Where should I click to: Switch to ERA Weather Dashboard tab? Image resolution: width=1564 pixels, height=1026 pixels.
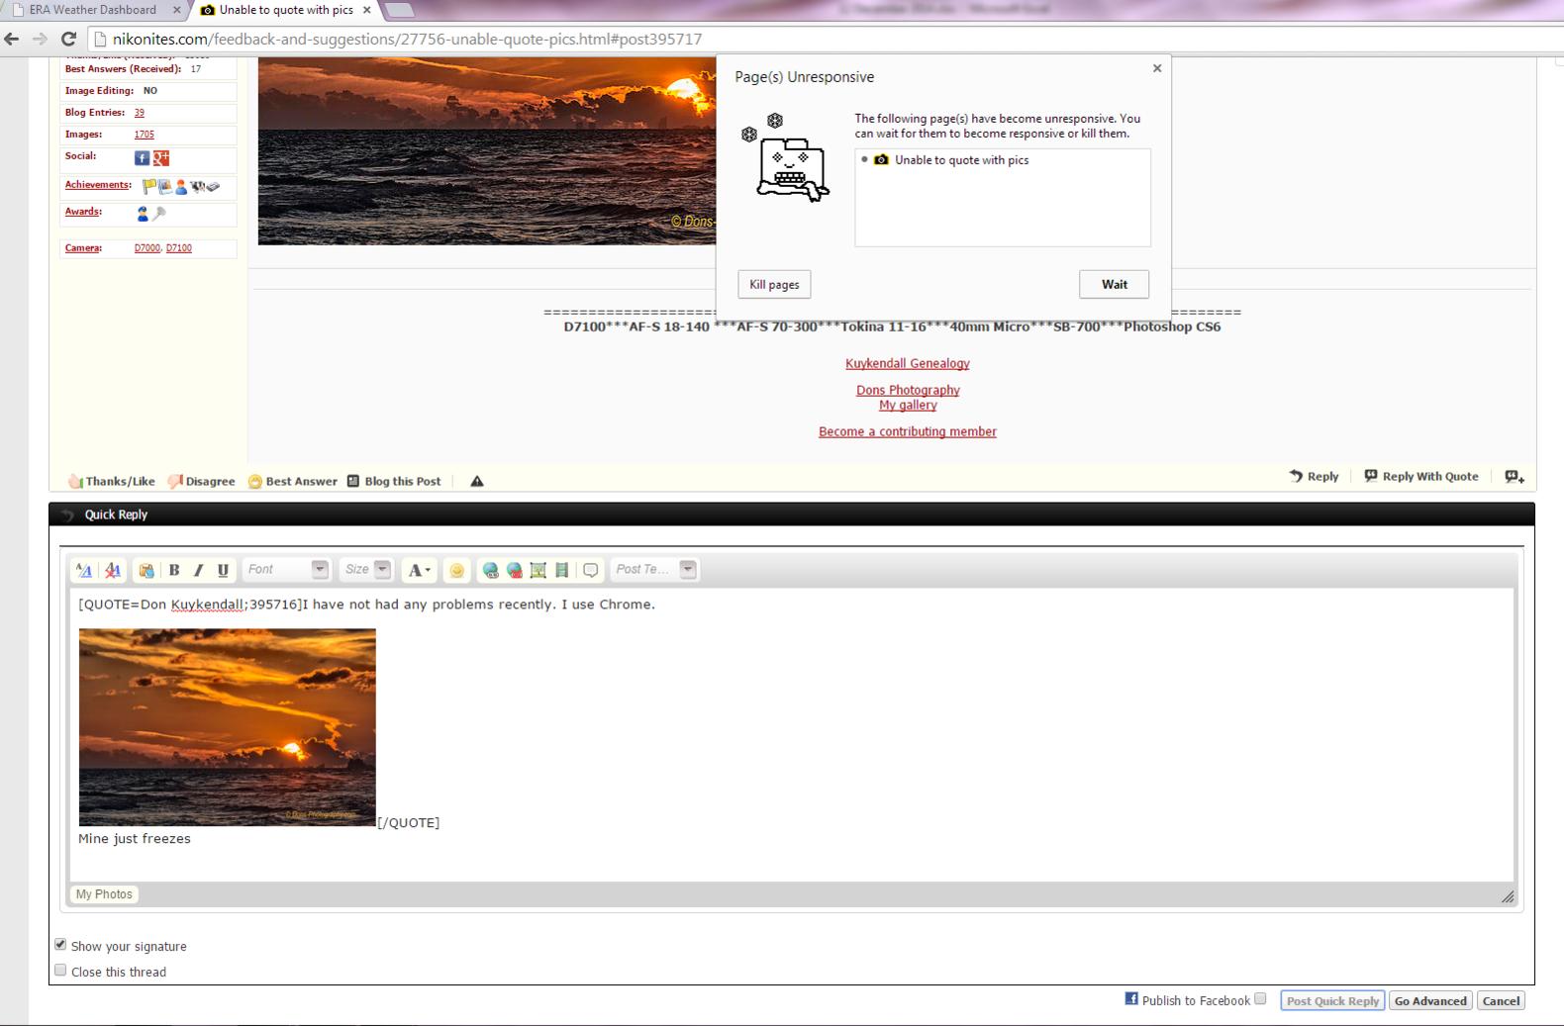(x=93, y=10)
